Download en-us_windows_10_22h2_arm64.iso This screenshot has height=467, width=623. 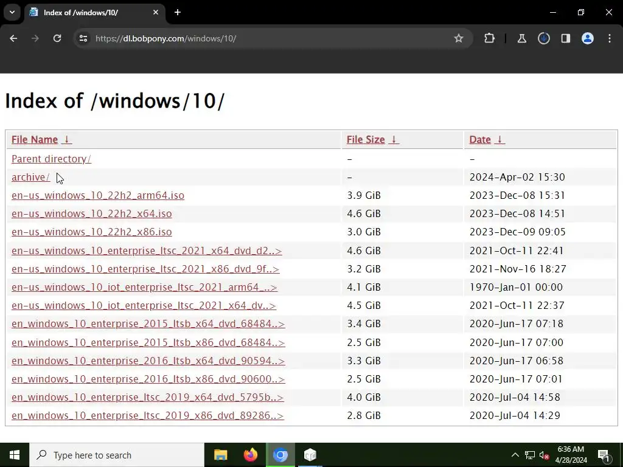point(98,195)
